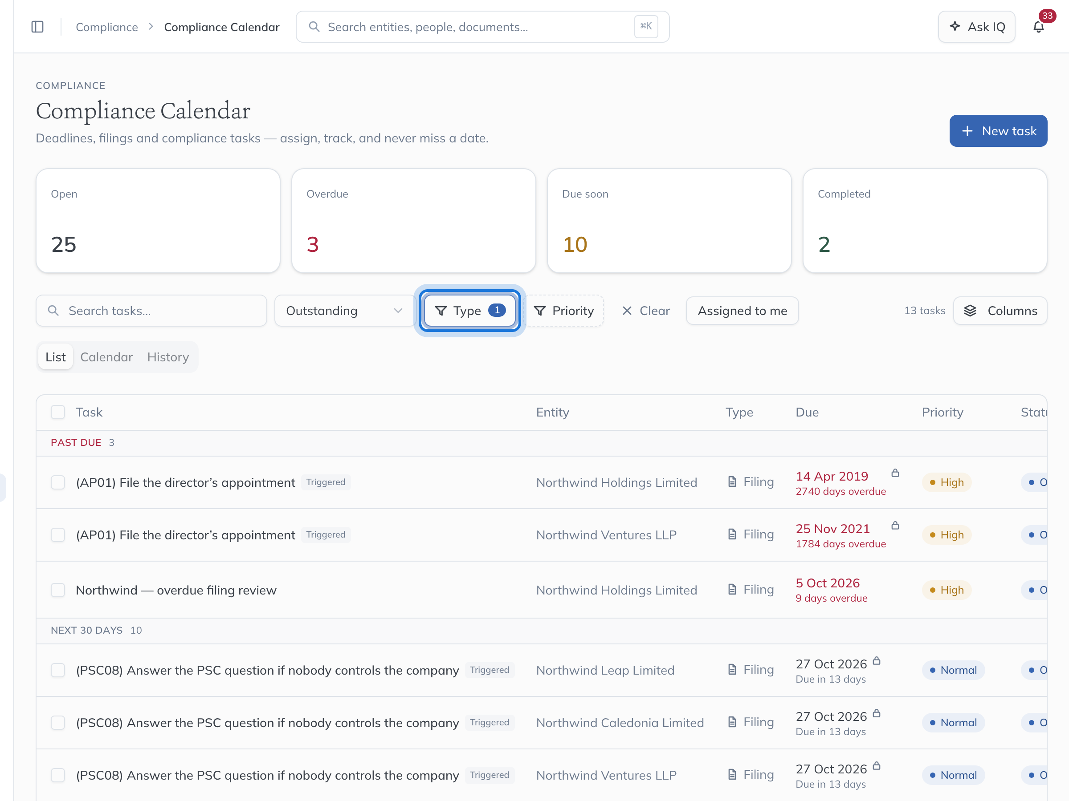Open the Ask IQ assistant
This screenshot has width=1069, height=801.
pyautogui.click(x=976, y=27)
